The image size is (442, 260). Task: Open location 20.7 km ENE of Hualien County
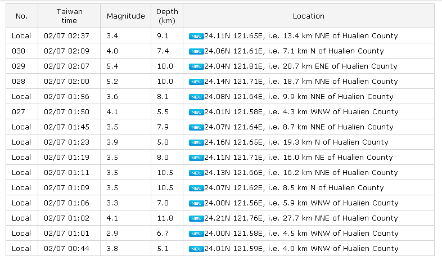(300, 66)
